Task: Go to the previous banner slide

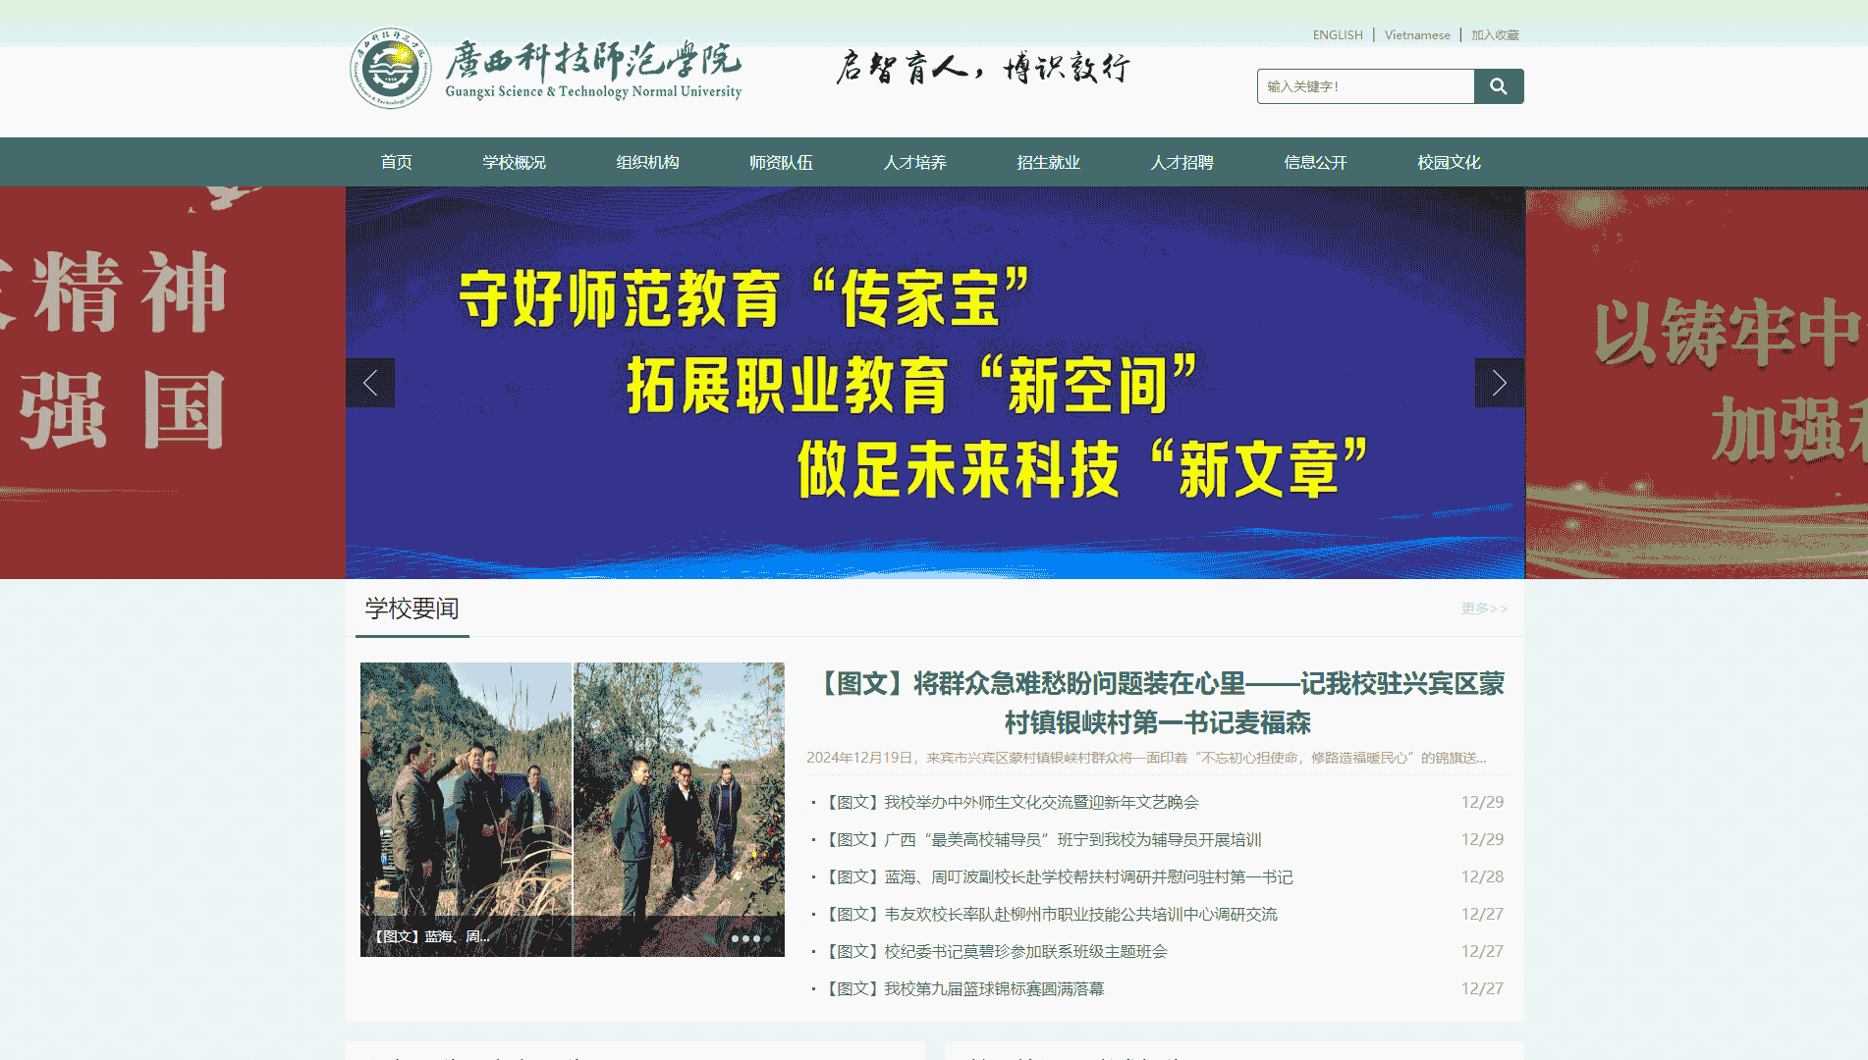Action: click(x=370, y=383)
